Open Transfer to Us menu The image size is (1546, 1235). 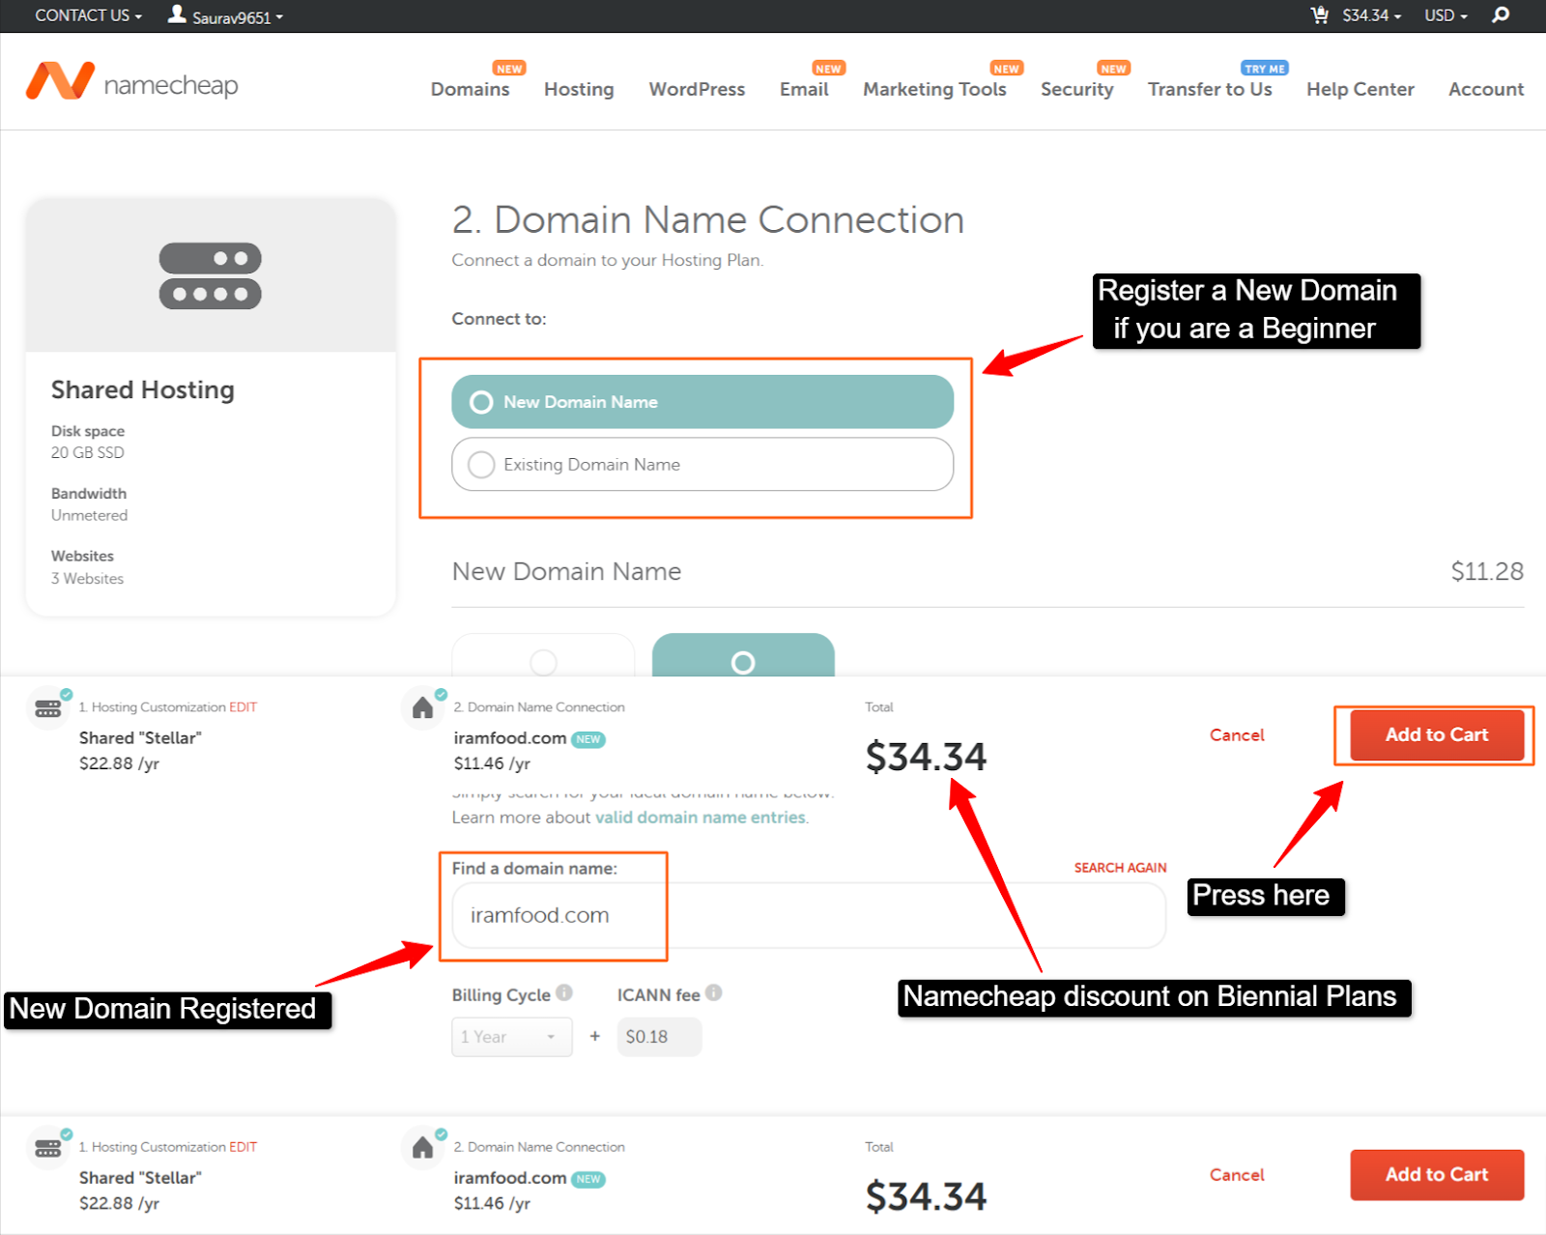1210,89
